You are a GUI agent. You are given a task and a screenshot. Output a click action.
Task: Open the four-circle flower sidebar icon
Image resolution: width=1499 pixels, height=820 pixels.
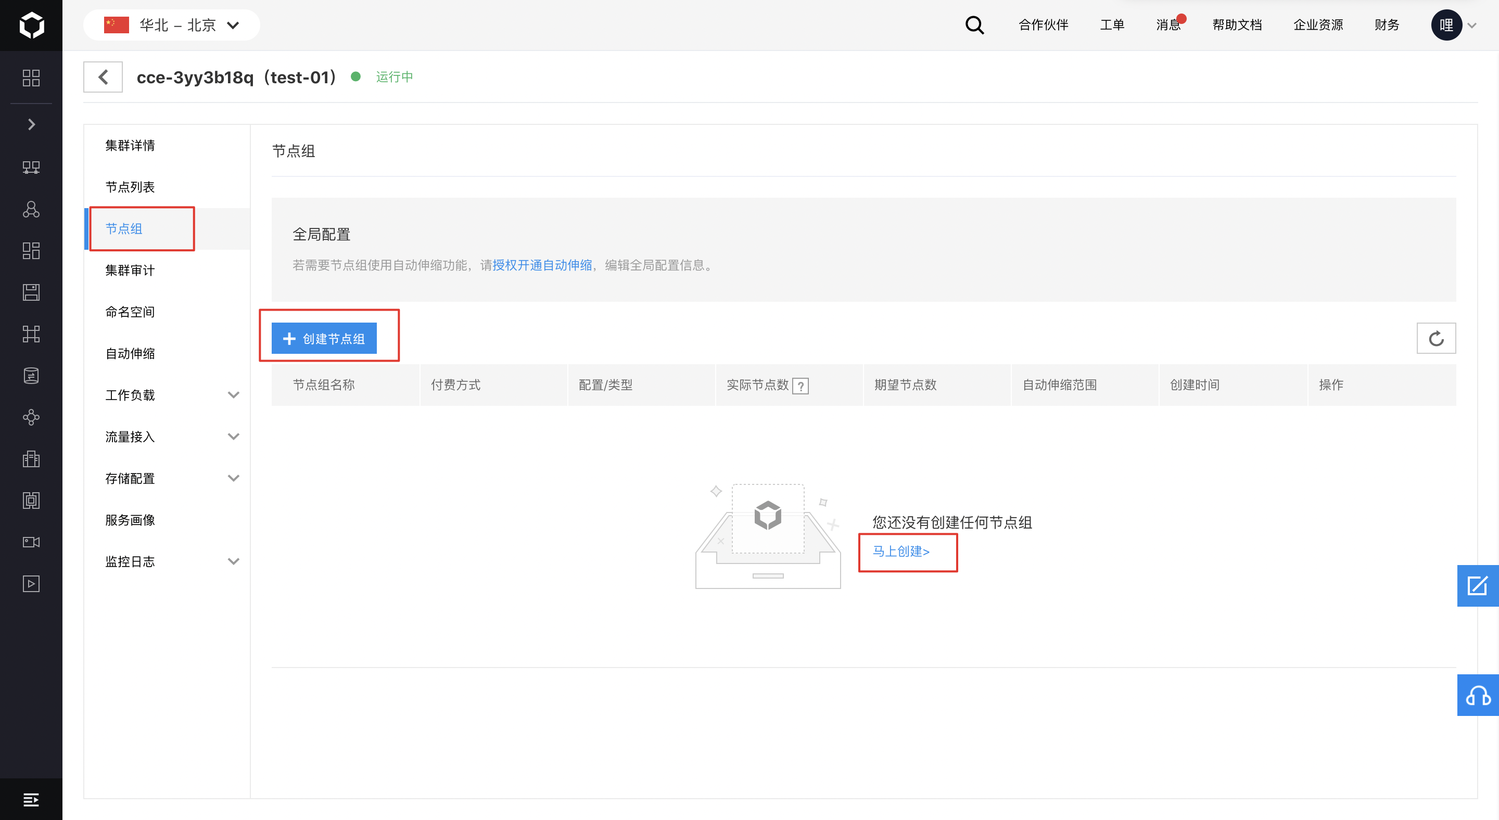(31, 417)
